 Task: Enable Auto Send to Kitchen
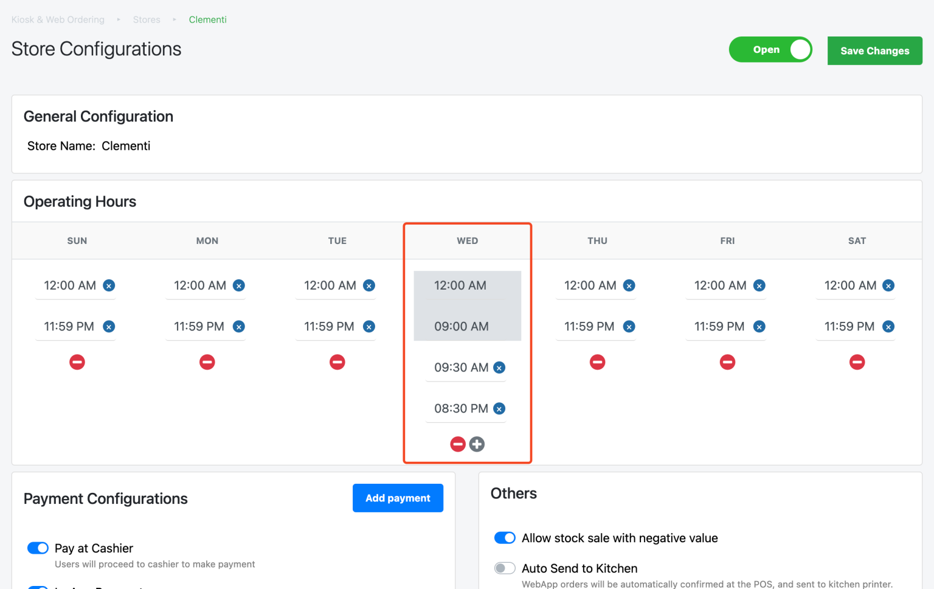point(505,567)
